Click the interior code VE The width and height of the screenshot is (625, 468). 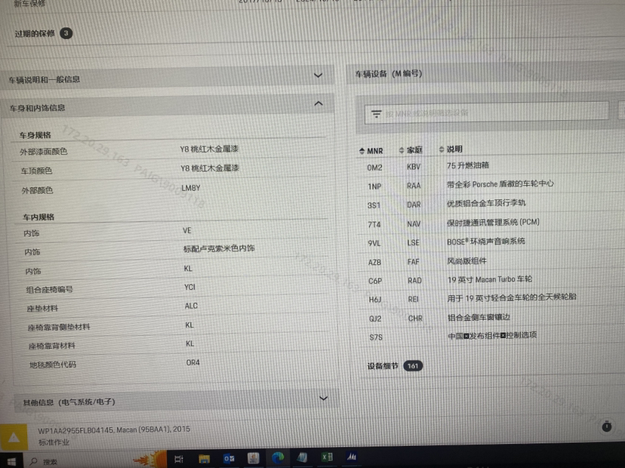point(187,230)
